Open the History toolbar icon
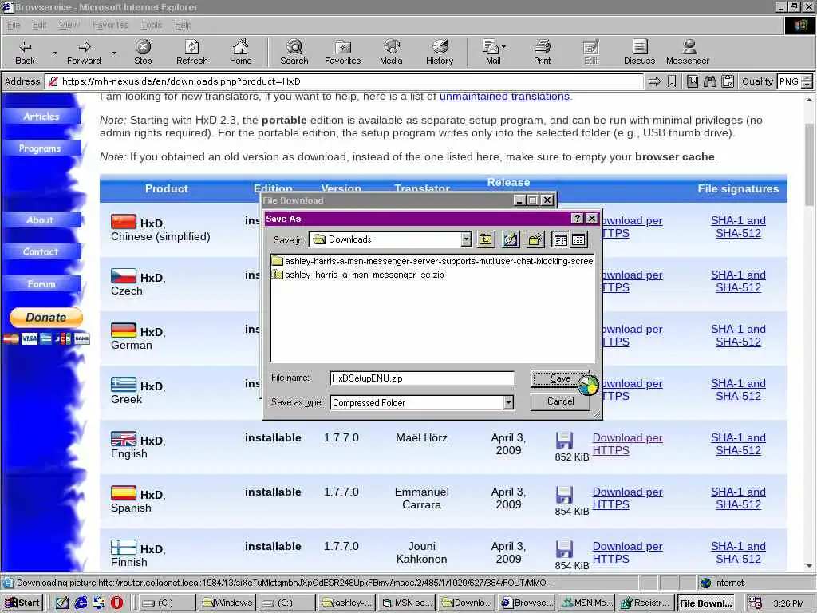817x613 pixels. click(x=440, y=52)
